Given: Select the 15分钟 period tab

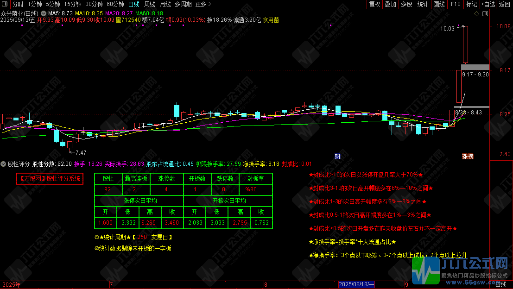Looking at the screenshot, I should (73, 4).
